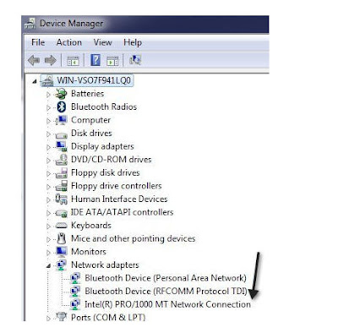The height and width of the screenshot is (333, 338).
Task: Click the Computer category icon
Action: (x=61, y=120)
